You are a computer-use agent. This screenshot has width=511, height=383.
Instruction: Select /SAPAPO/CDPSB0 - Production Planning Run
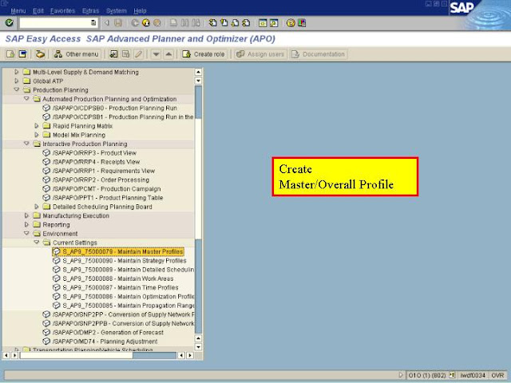pos(115,108)
